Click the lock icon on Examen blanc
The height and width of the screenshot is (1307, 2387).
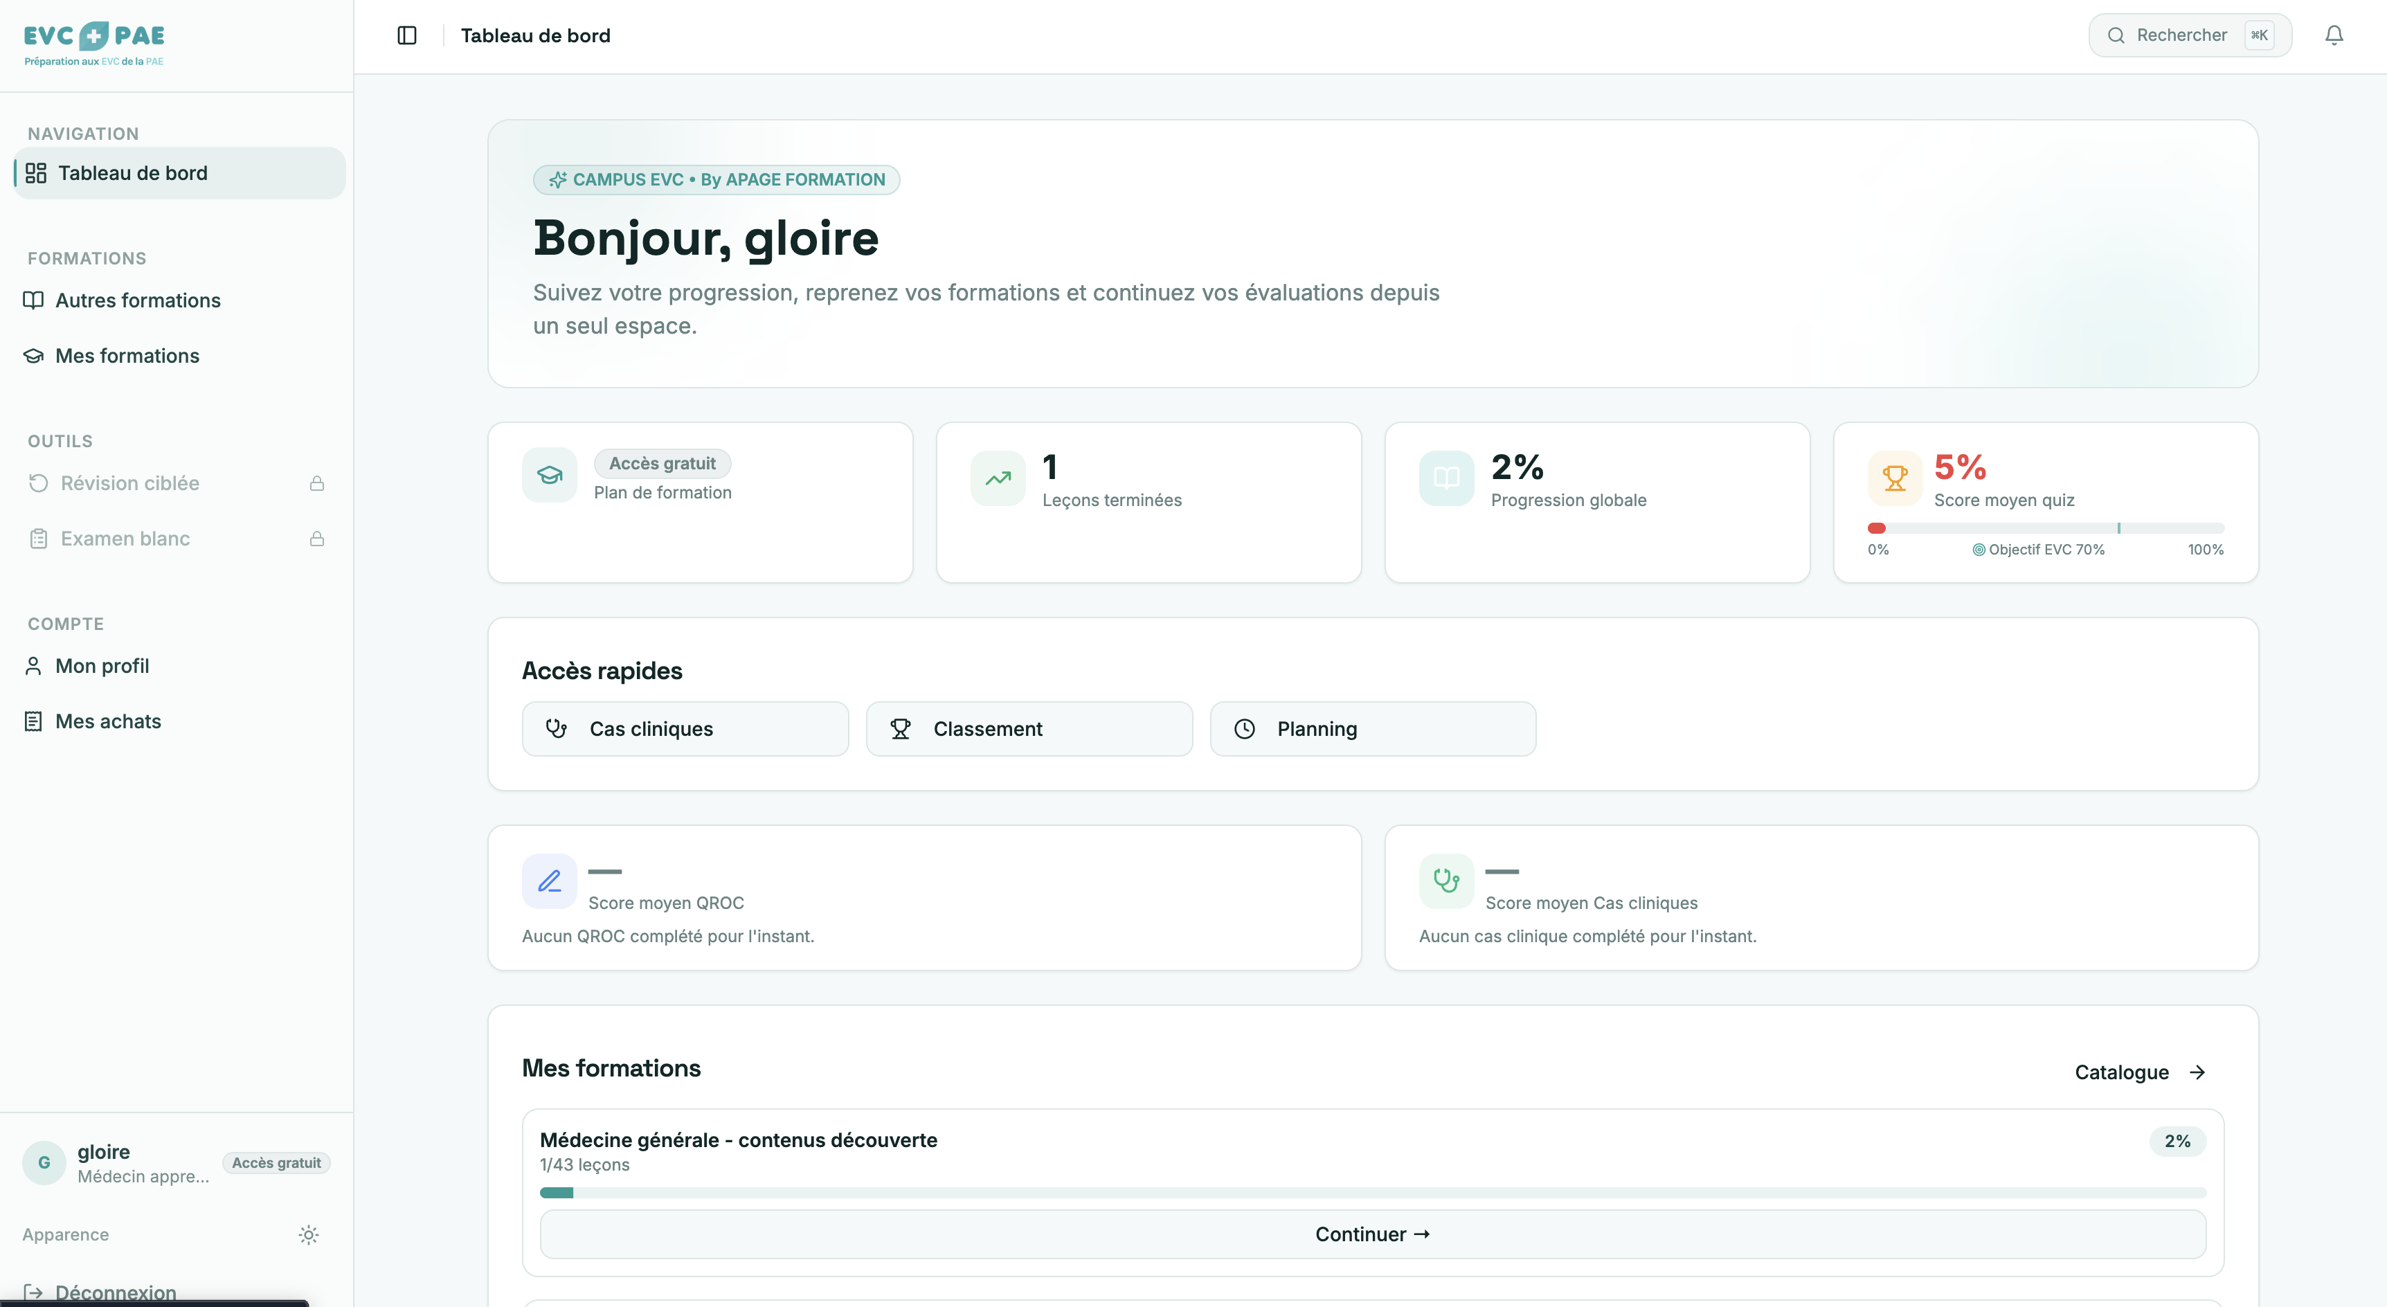(317, 538)
